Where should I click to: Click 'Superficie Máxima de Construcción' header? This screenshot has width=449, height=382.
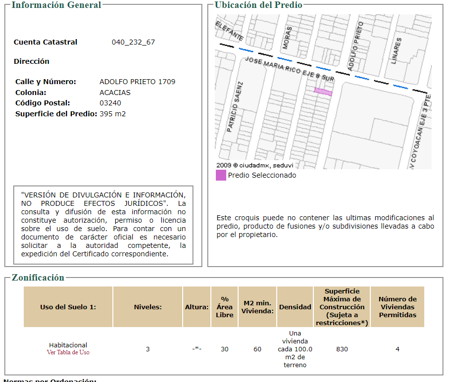[342, 307]
